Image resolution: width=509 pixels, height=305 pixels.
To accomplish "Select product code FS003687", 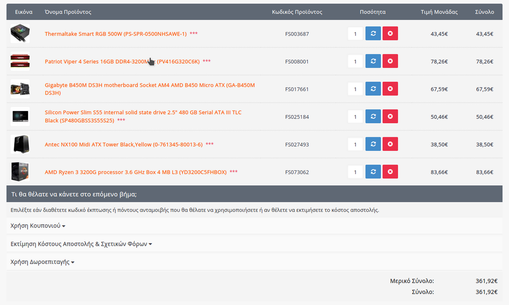I will (x=297, y=34).
